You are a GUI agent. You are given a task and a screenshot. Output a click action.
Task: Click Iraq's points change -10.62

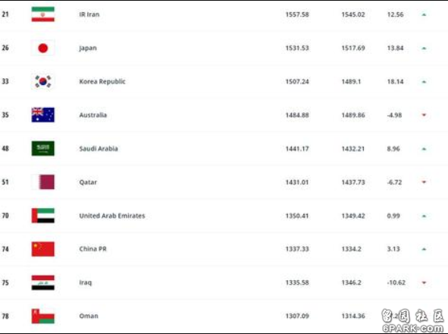(x=396, y=283)
